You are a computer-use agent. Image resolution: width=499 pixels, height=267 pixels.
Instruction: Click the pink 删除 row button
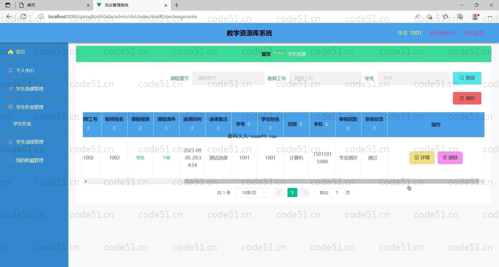[450, 158]
